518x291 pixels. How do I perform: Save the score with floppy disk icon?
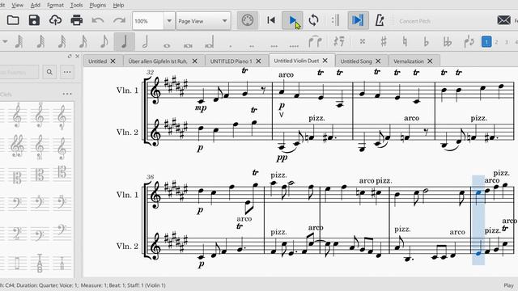tap(34, 20)
